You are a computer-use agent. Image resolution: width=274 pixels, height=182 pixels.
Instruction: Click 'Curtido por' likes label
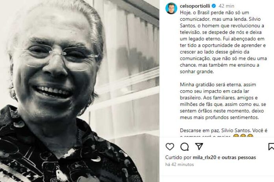[178, 157]
